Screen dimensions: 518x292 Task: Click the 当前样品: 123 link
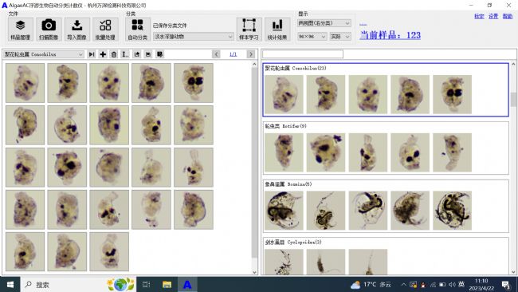(x=390, y=35)
